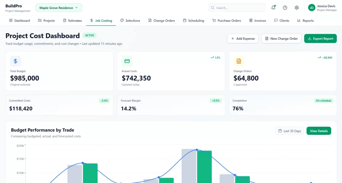Image resolution: width=342 pixels, height=183 pixels.
Task: Click the -2.4% Committed Costs badge
Action: 104,101
